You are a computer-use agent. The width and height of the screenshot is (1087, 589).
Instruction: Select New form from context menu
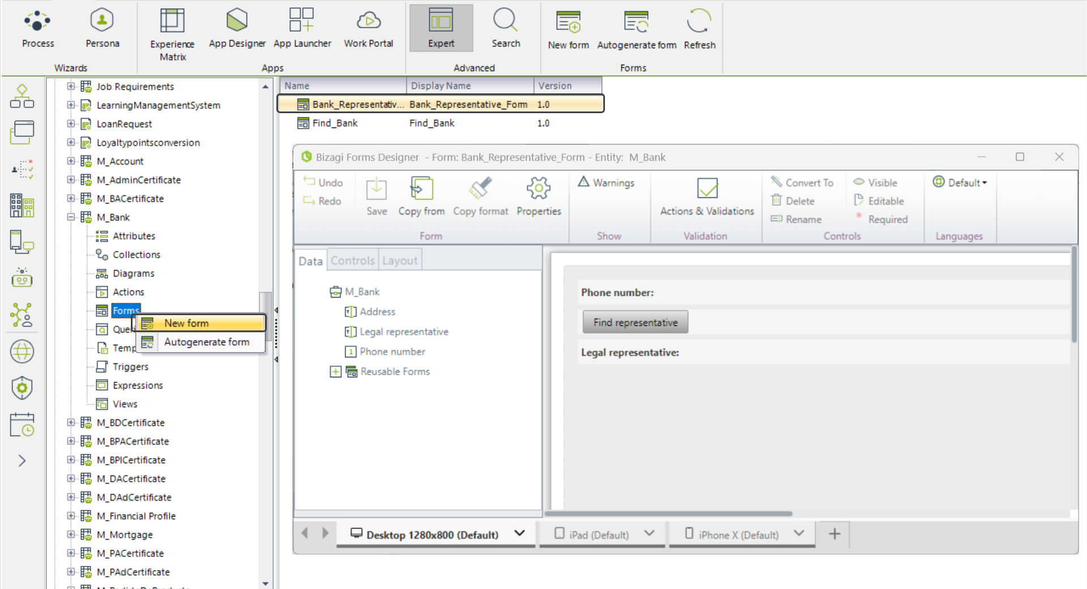pos(186,323)
